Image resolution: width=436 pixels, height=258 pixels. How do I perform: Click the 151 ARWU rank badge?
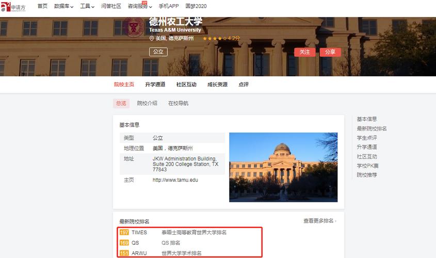(x=124, y=253)
